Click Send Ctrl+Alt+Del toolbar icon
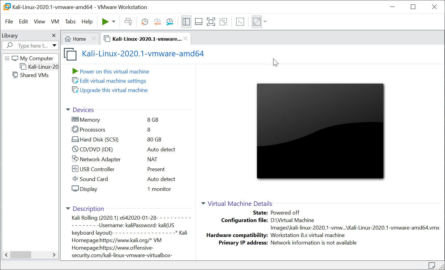Screen dimensions: 445x270 [x=128, y=22]
